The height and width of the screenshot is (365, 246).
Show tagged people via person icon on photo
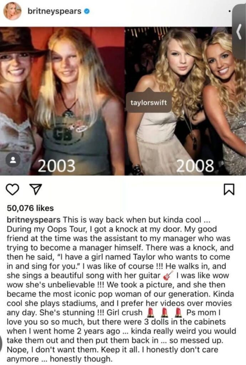13,160
